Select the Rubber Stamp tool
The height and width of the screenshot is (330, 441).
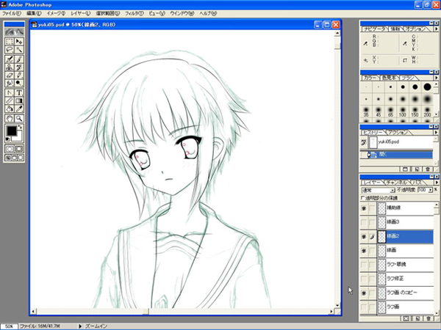coord(10,67)
